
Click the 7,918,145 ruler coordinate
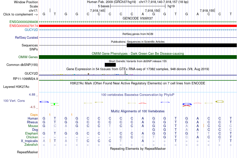(x=97, y=10)
